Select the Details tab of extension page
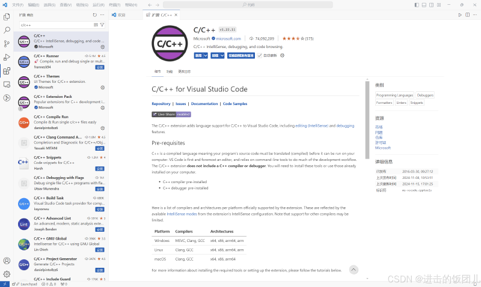Screen dimensions: 481x287 [158, 71]
